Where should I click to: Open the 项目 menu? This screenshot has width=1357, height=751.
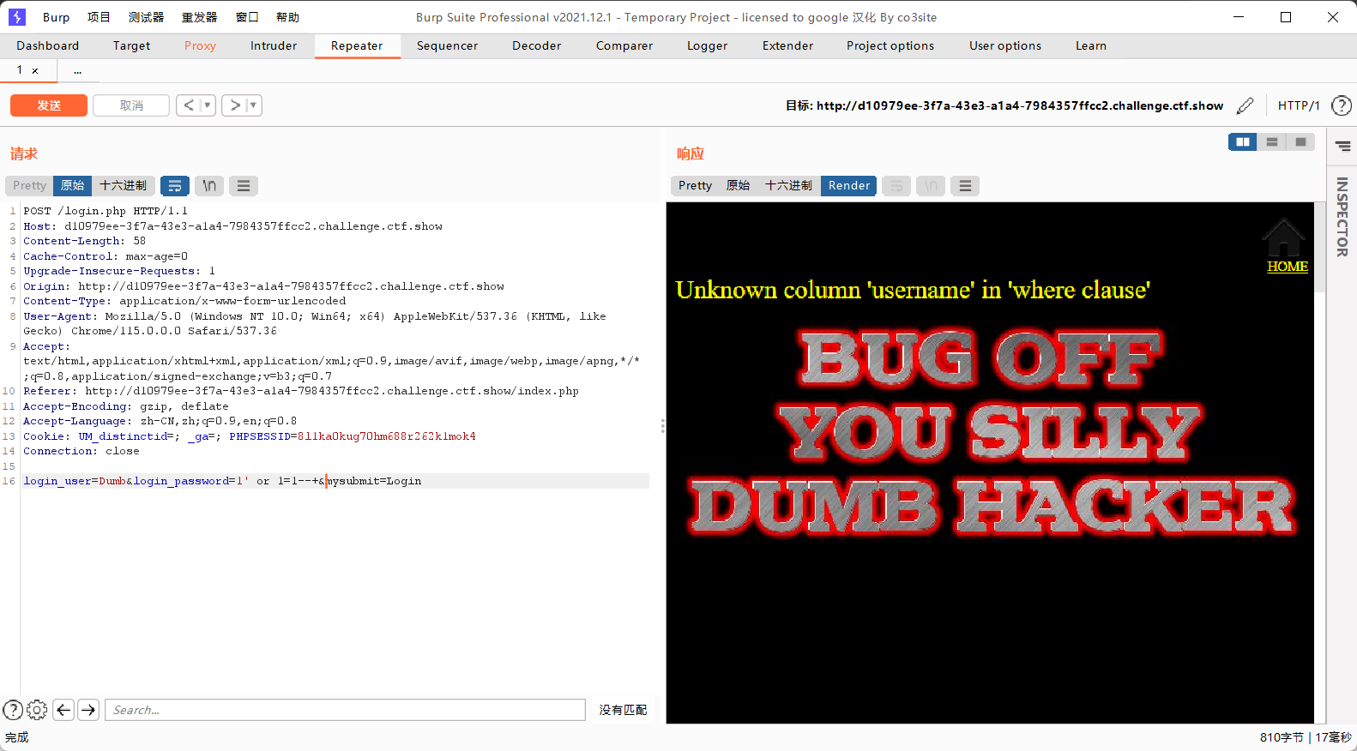click(x=99, y=17)
